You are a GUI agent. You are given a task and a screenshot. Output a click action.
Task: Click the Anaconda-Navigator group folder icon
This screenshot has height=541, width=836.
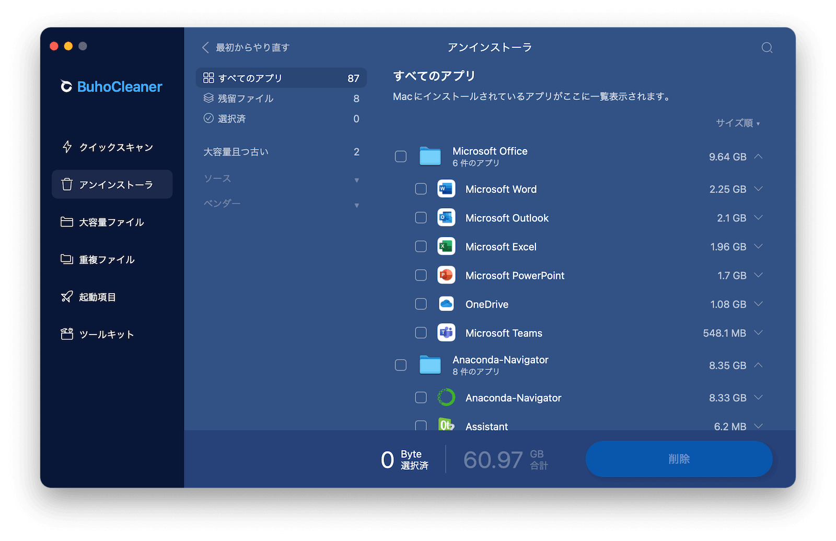(x=430, y=364)
